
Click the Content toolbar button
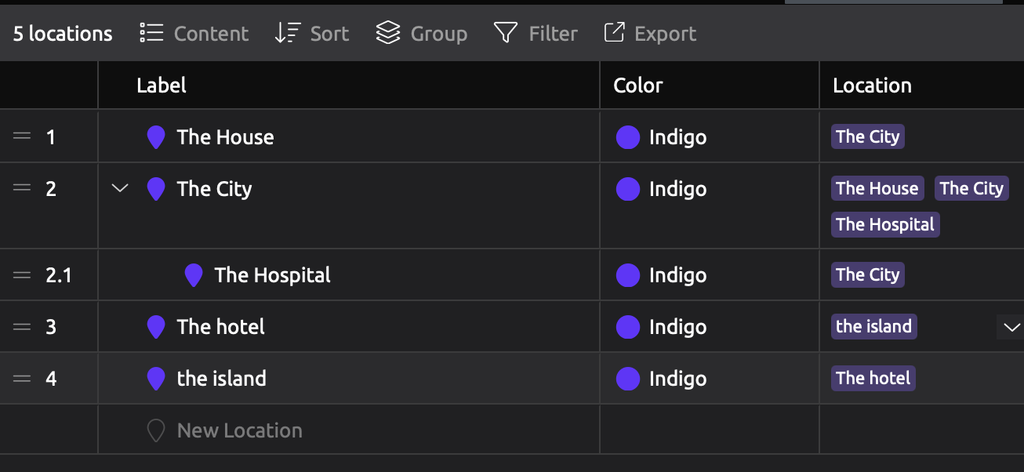[x=194, y=34]
